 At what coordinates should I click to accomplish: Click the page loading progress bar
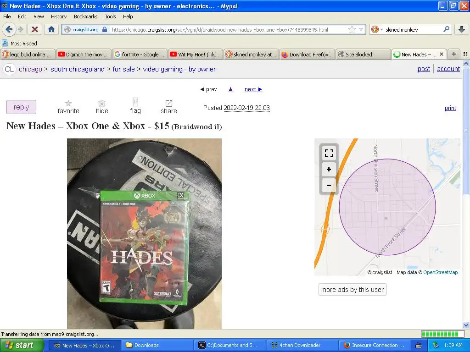[444, 334]
